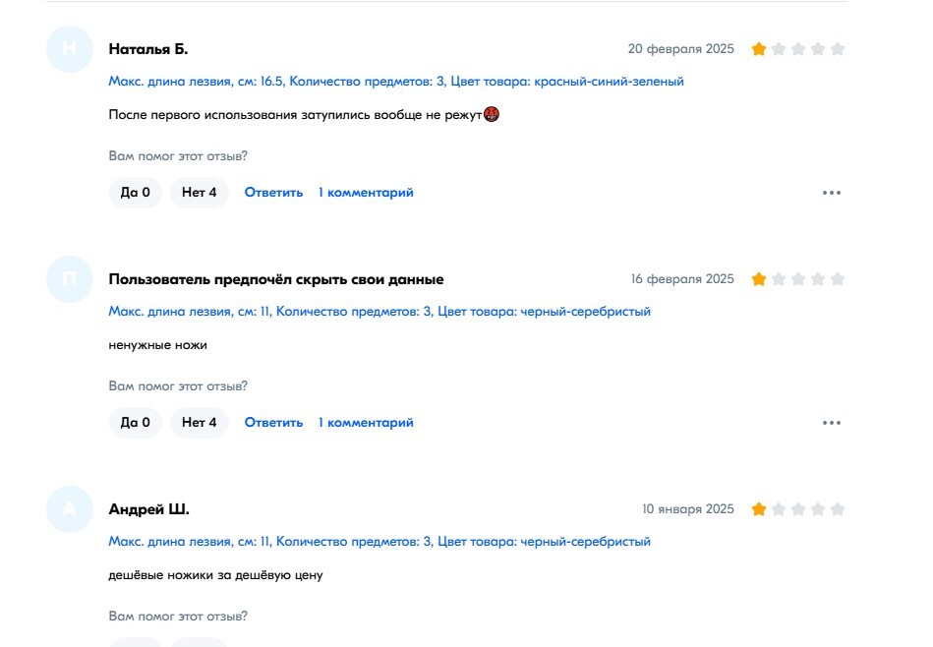Click Наталья Б. avatar circle
This screenshot has height=647, width=933.
tap(69, 49)
